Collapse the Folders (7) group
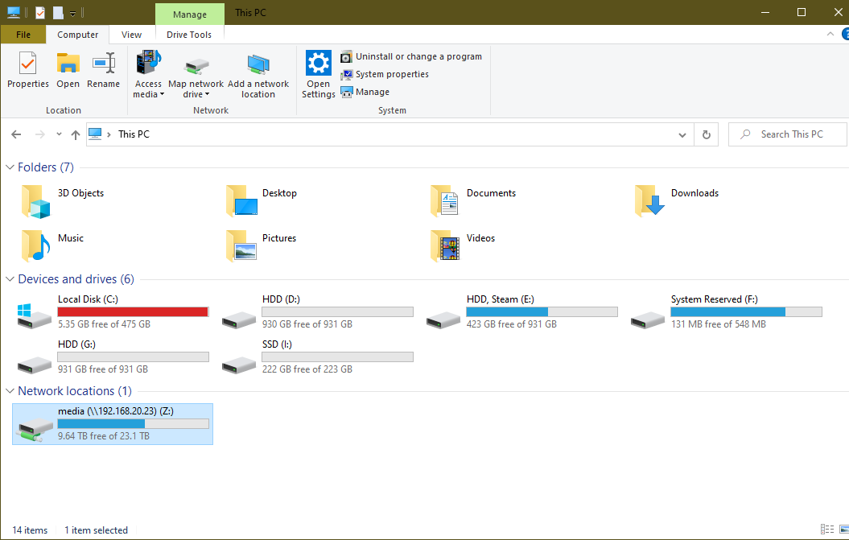The width and height of the screenshot is (849, 540). tap(10, 167)
